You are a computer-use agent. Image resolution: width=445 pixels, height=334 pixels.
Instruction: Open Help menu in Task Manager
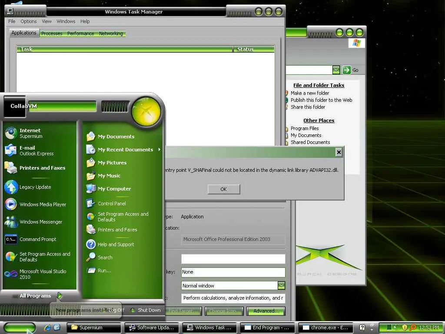85,21
